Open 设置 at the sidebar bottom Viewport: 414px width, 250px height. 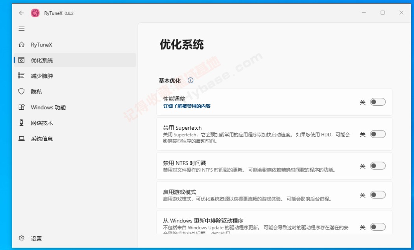(75, 238)
